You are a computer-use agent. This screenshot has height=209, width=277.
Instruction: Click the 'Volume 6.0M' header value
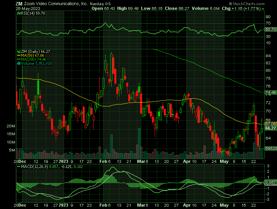click(x=206, y=8)
